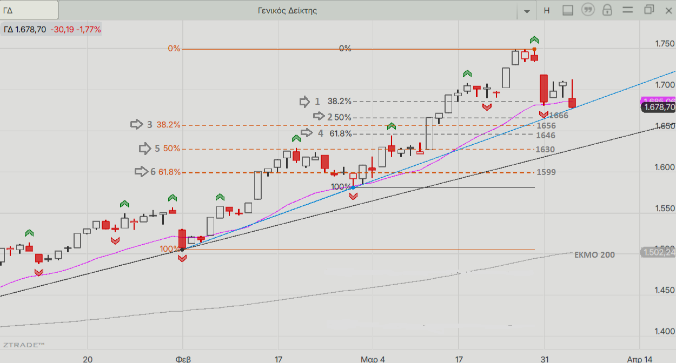Click the H timeframe button
The image size is (676, 363).
[x=547, y=10]
